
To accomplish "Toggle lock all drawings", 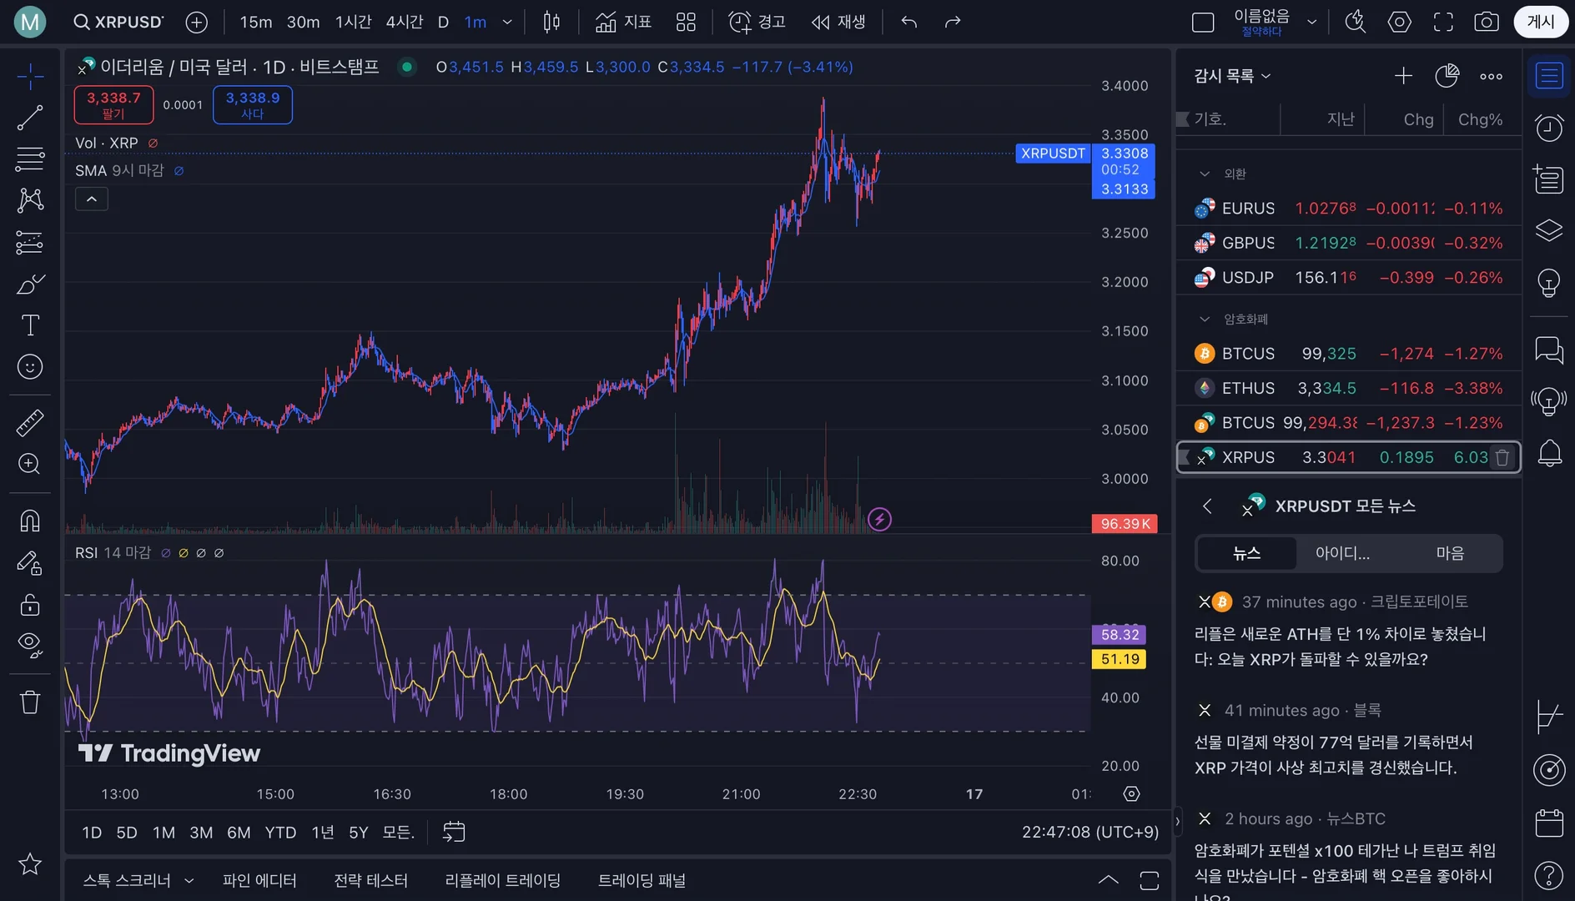I will [30, 604].
